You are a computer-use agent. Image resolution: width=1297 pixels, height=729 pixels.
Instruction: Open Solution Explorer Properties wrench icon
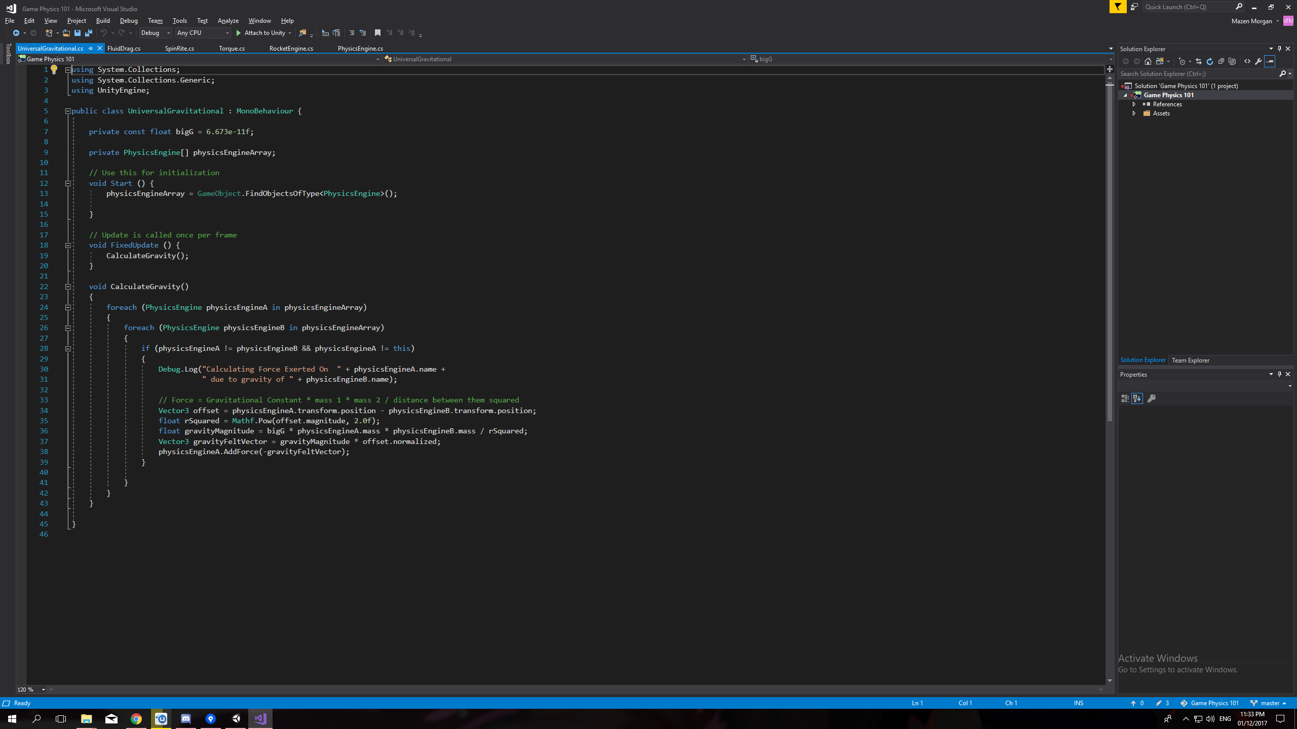(1258, 61)
